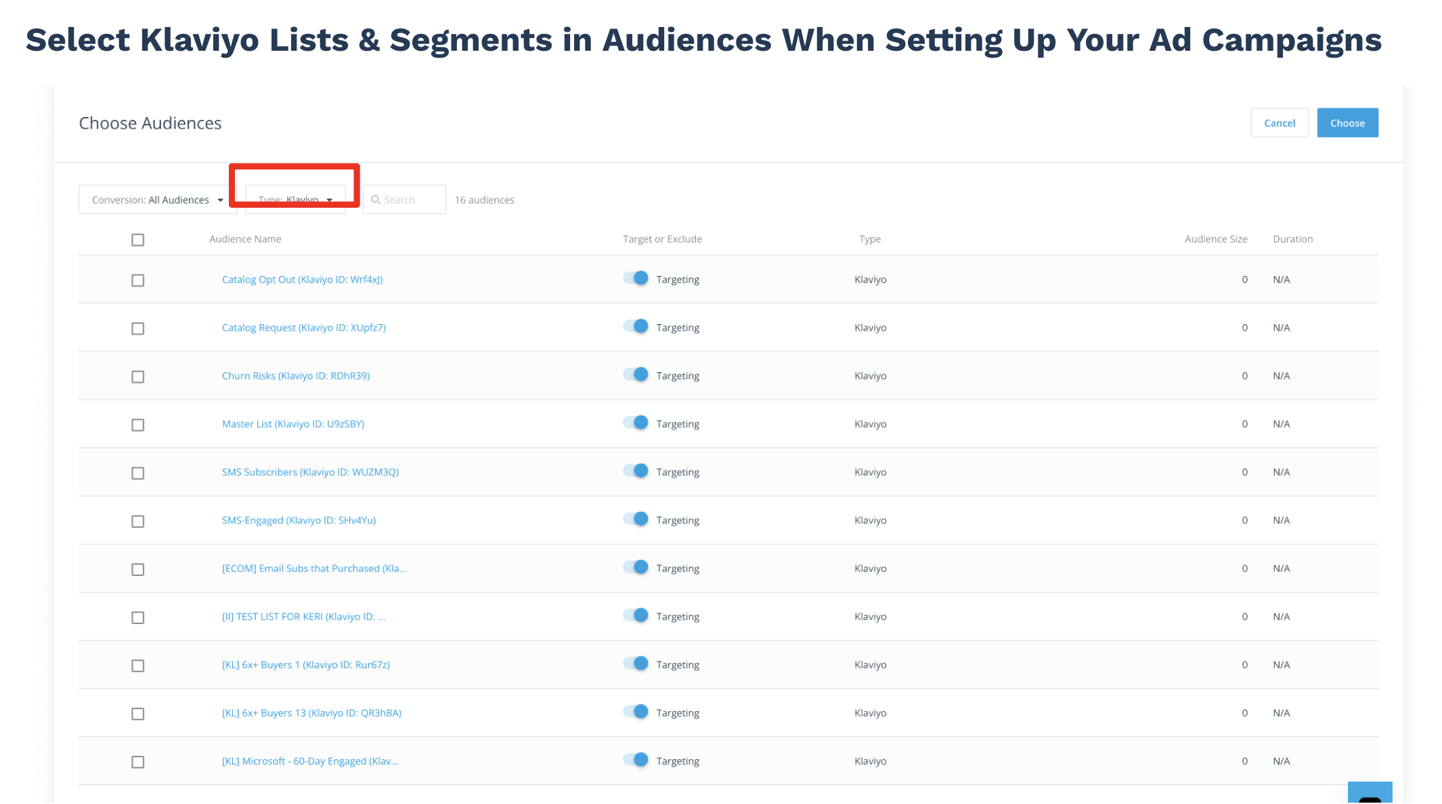The height and width of the screenshot is (804, 1442).
Task: Open Master List (Klaviyo ID: U9zSBY) audience
Action: click(x=293, y=424)
